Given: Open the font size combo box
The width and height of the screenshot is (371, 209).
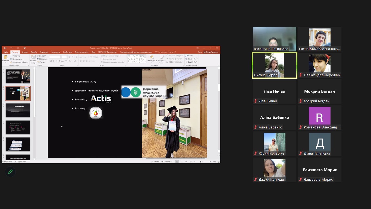Looking at the screenshot, I should [65, 57].
